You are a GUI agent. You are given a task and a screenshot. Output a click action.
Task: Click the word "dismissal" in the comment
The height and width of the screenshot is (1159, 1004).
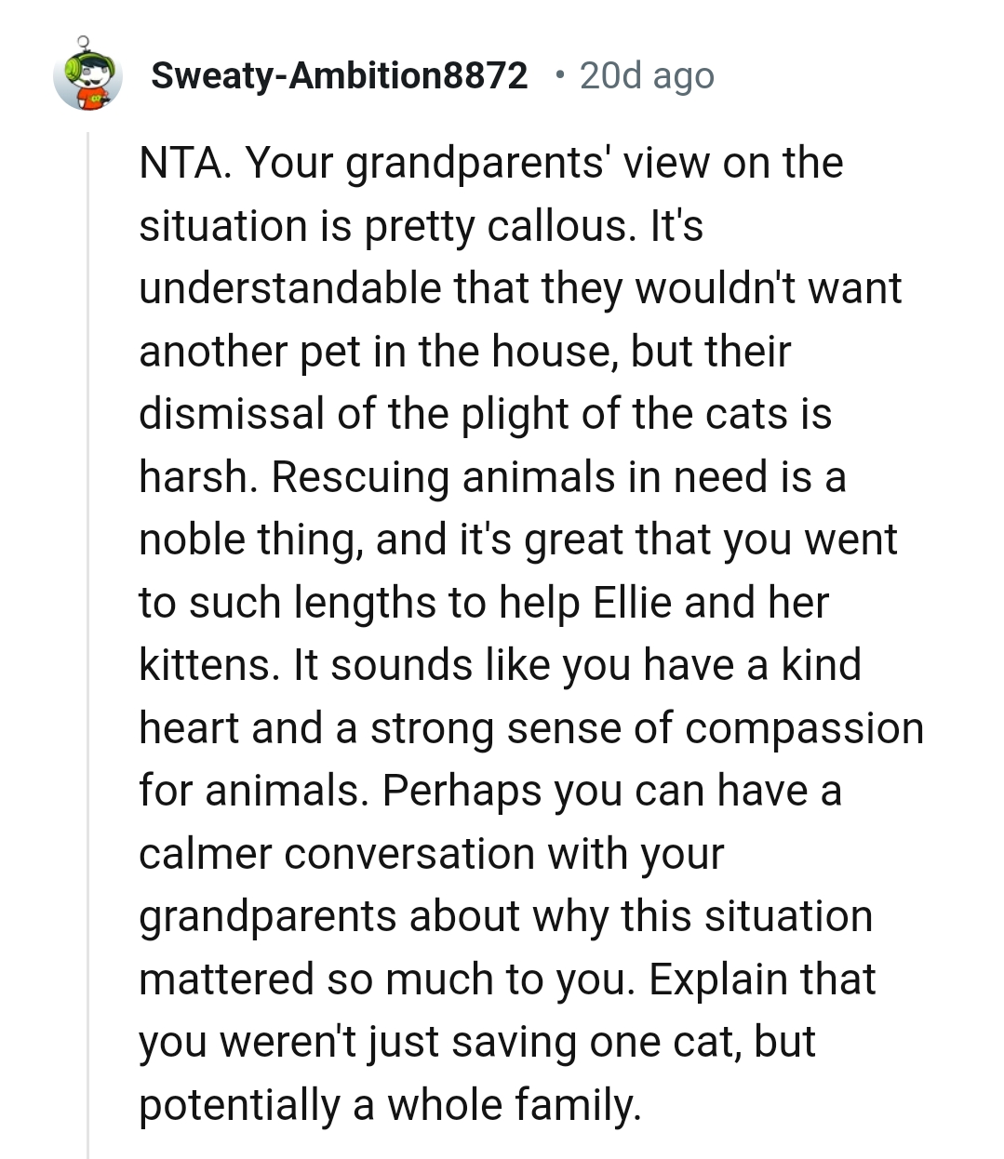tap(232, 414)
